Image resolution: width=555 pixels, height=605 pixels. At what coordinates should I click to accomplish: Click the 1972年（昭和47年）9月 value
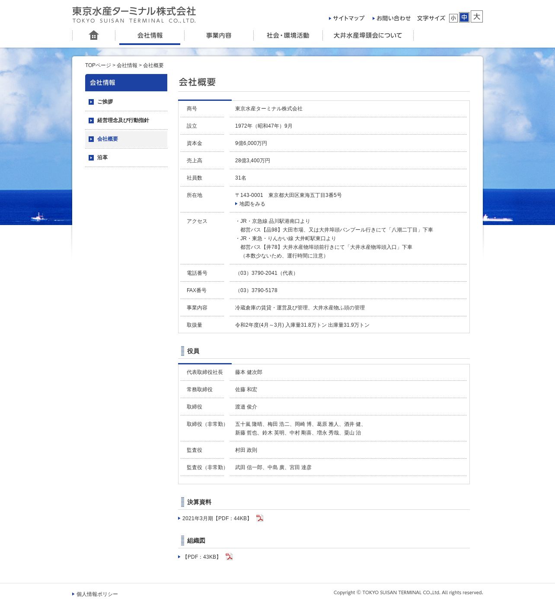pos(264,126)
